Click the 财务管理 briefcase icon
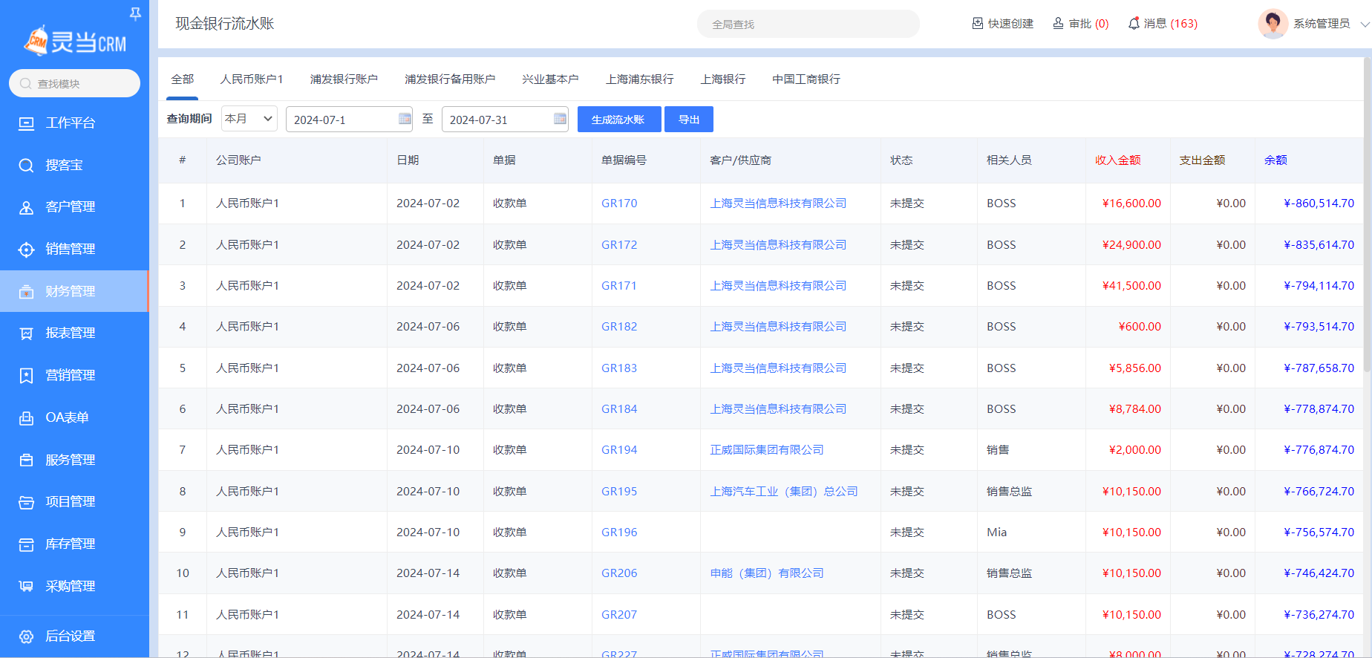 [26, 292]
